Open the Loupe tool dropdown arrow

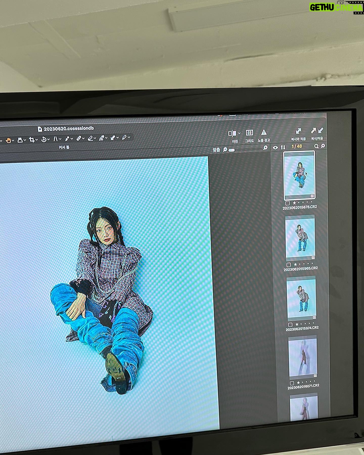25,140
